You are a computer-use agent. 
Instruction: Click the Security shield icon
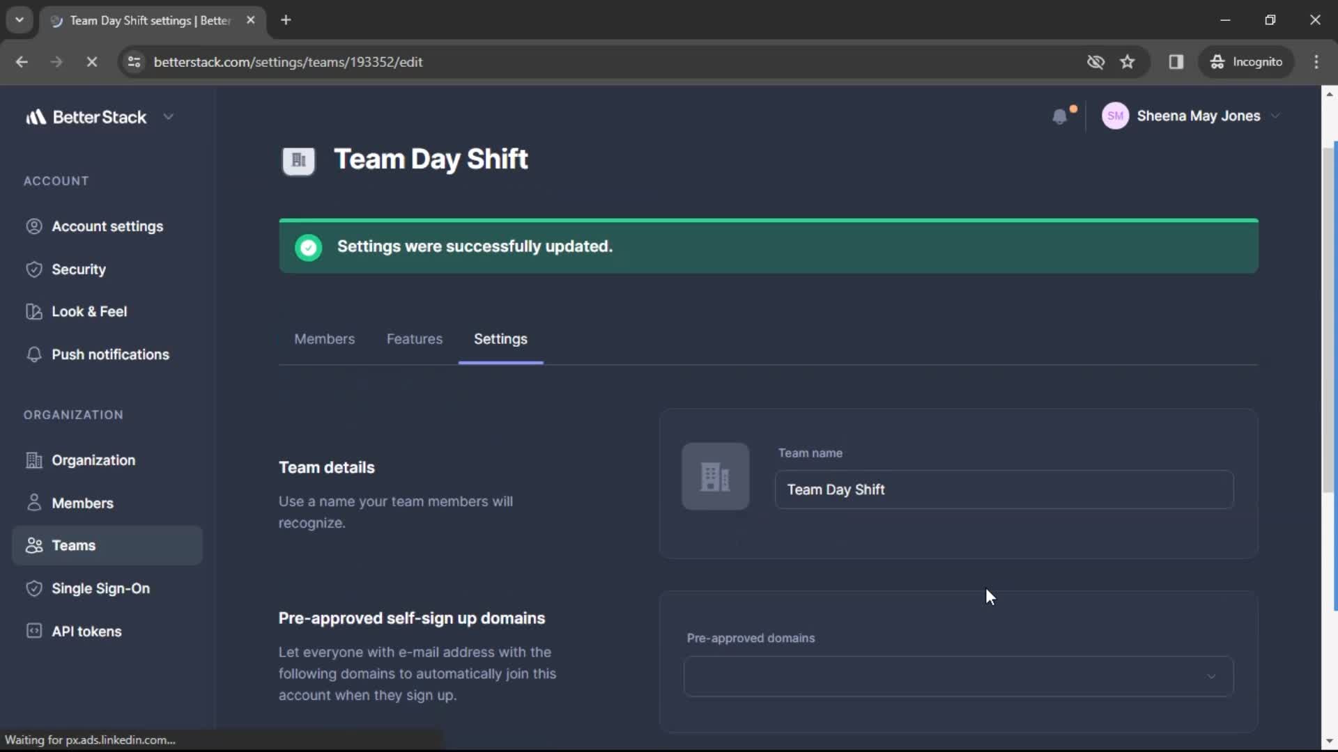tap(33, 268)
